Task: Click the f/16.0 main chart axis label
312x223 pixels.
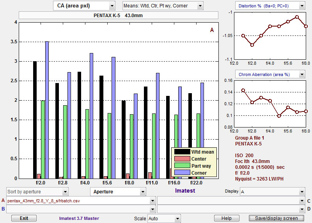Action: [174, 182]
